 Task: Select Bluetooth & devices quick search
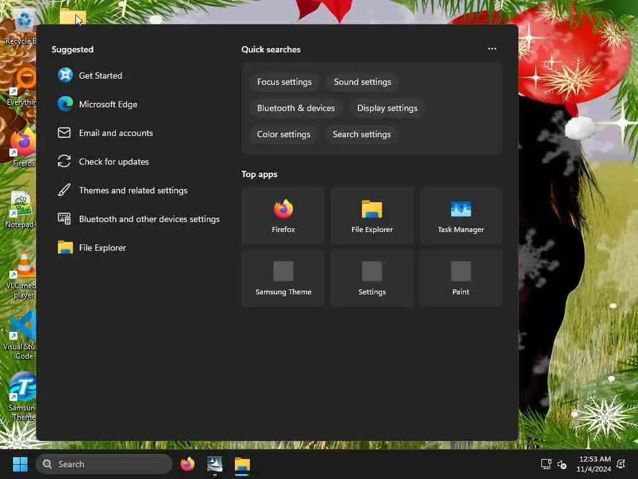pos(296,108)
